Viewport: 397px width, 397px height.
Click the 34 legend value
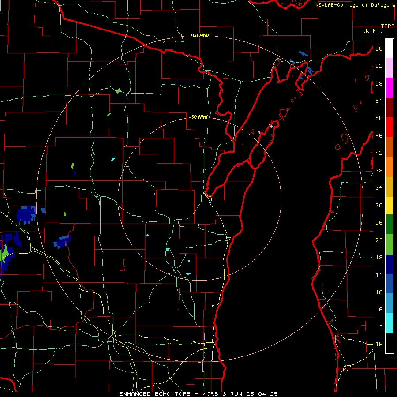(x=379, y=188)
